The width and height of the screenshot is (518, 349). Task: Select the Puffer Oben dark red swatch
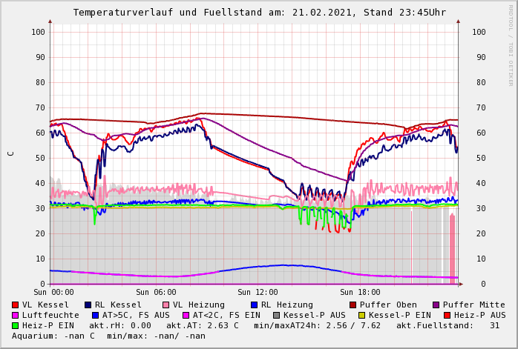[353, 305]
